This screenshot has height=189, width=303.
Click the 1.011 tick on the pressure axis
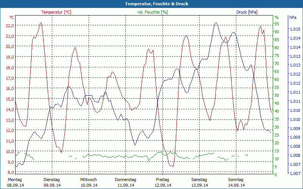[295, 92]
